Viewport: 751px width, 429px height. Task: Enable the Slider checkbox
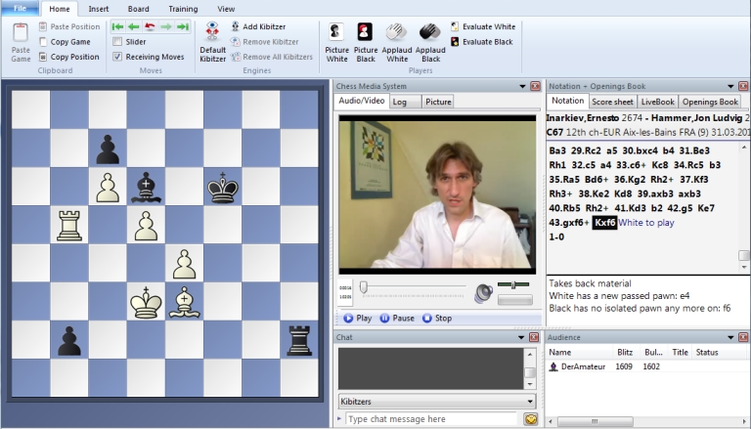(x=117, y=42)
